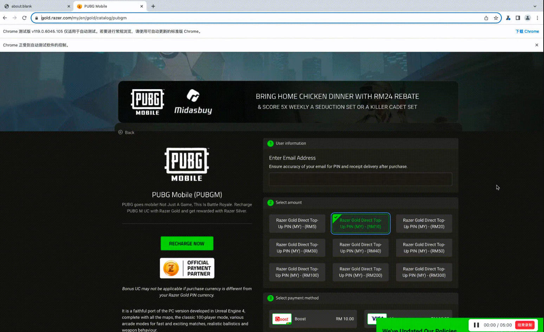The width and height of the screenshot is (544, 332).
Task: Close the PUBG Mobile tab
Action: [142, 6]
